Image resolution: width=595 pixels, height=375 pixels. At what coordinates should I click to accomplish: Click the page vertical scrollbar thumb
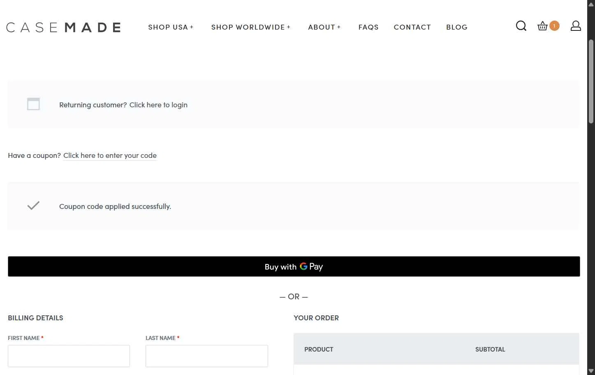click(x=591, y=81)
